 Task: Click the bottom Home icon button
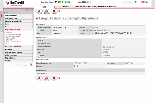click(39, 78)
